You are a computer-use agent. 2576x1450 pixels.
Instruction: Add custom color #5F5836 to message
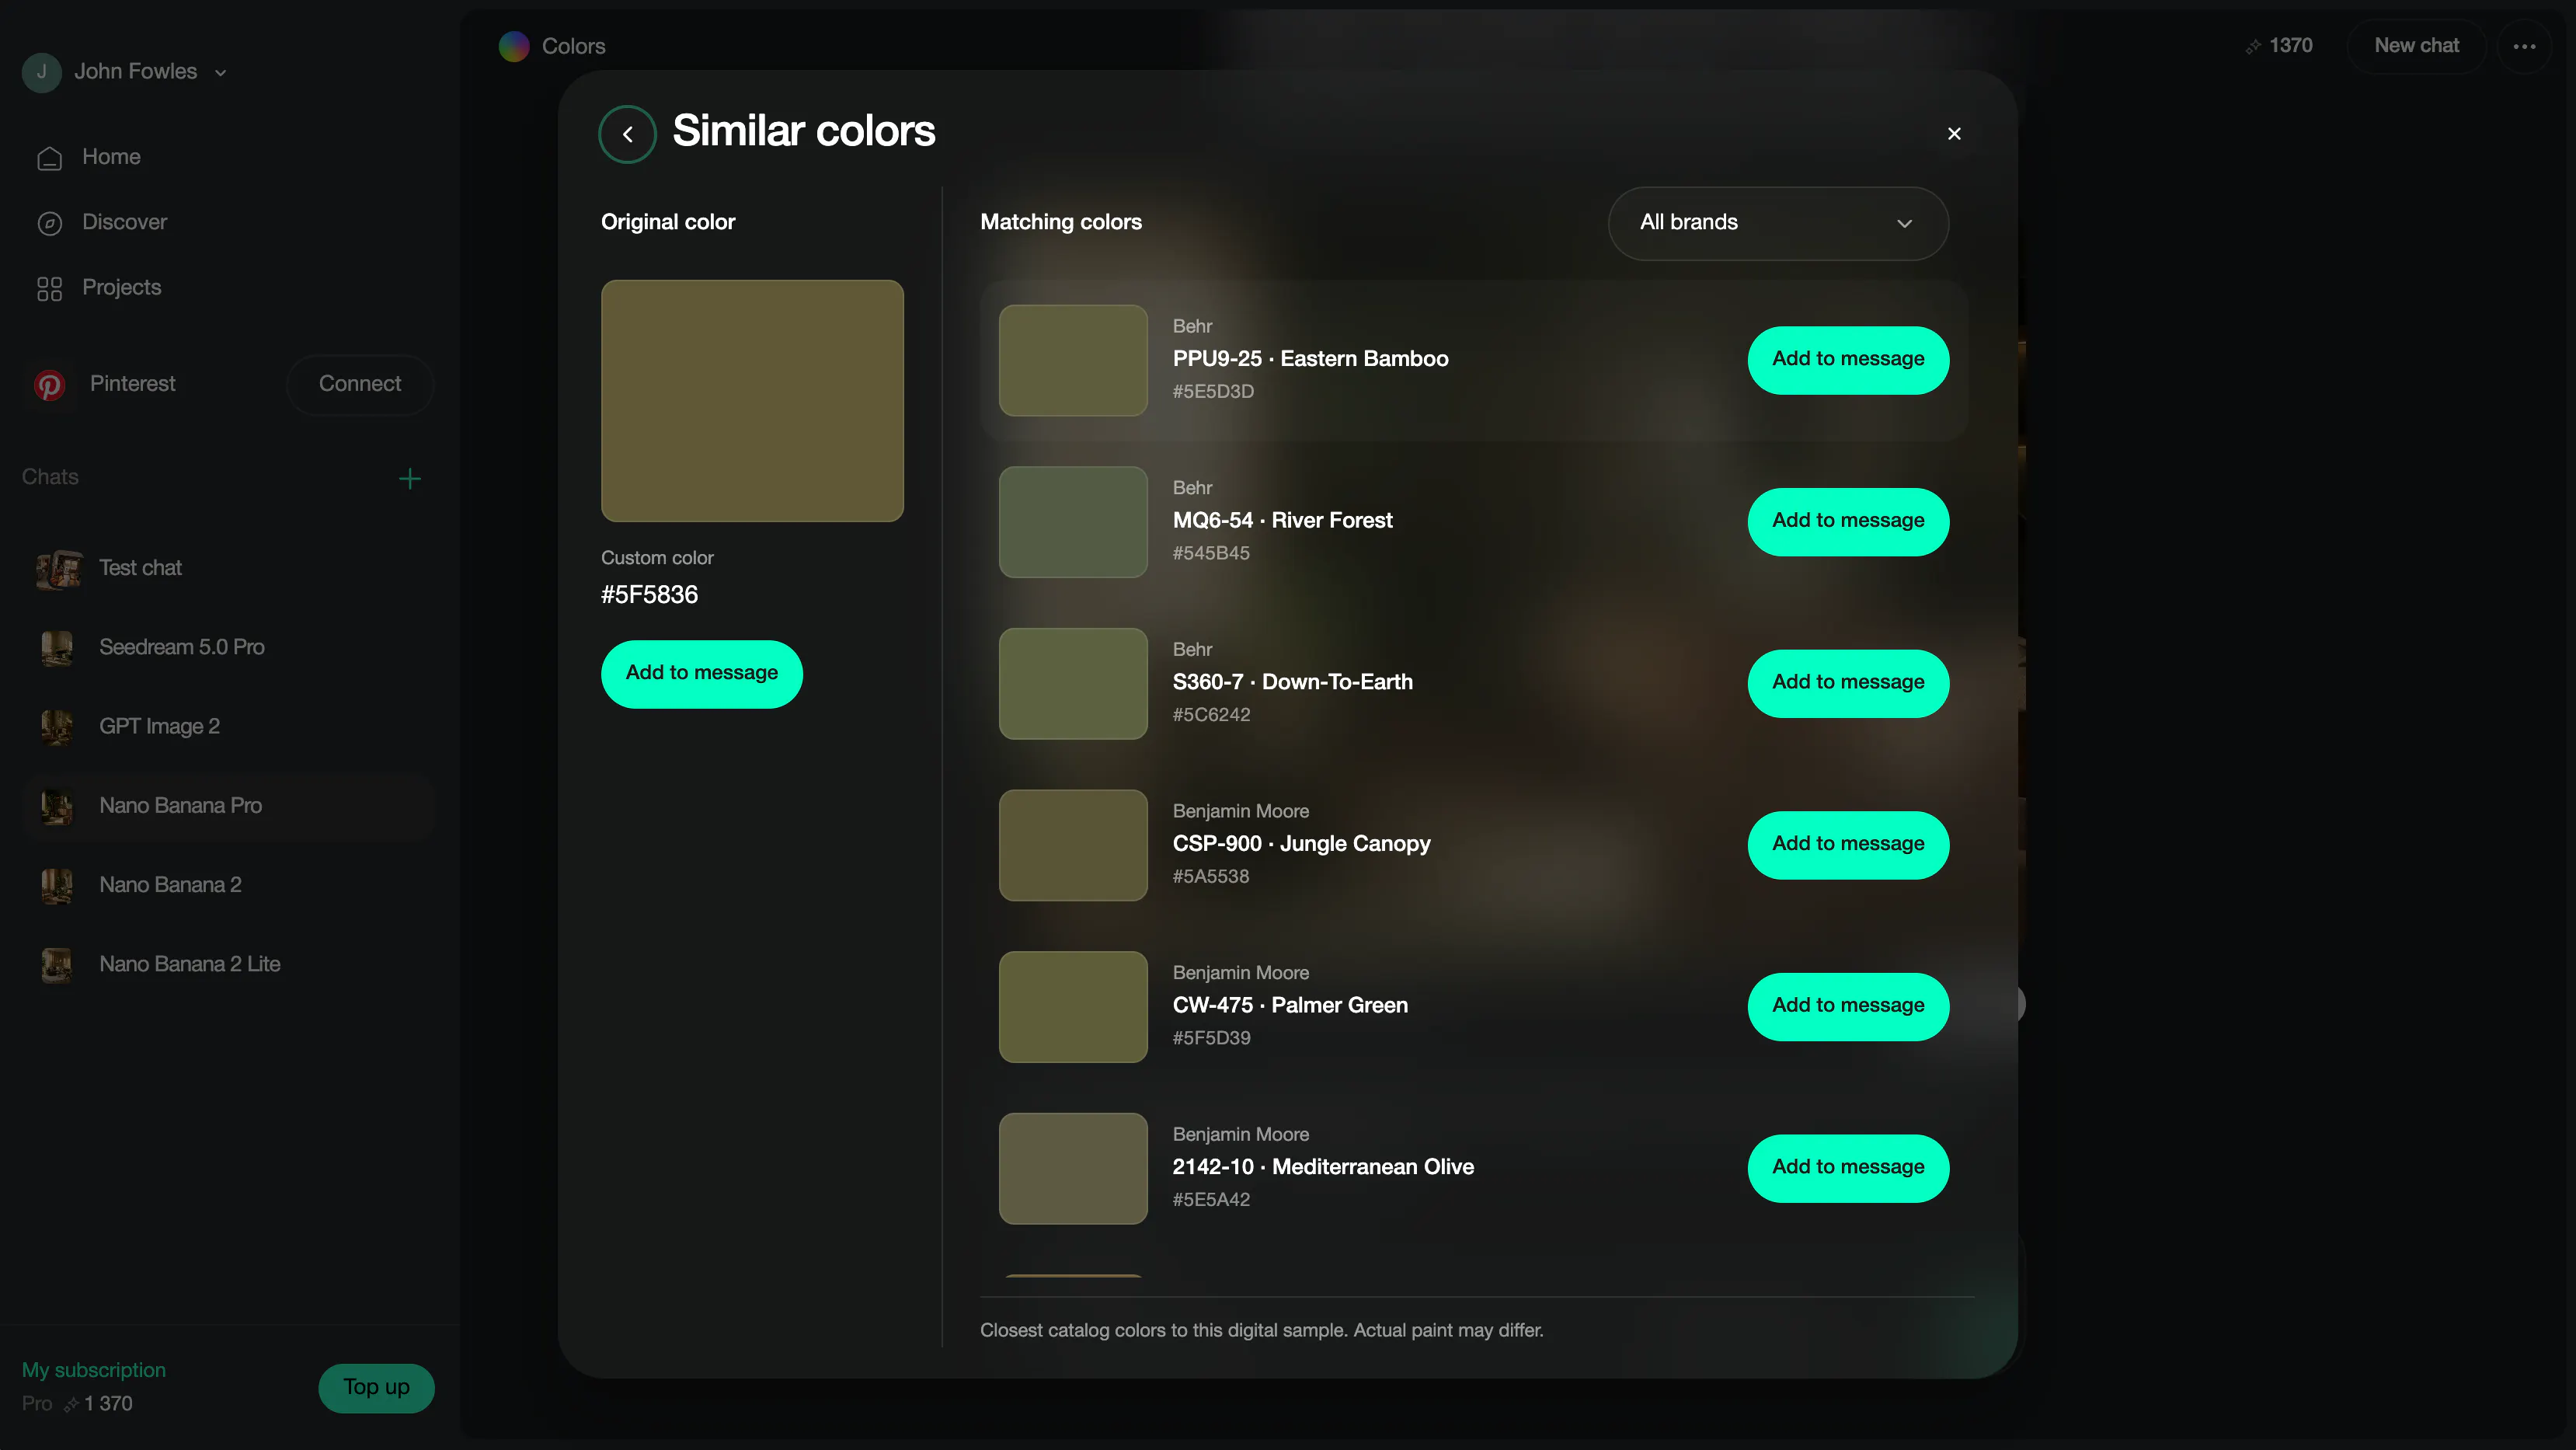point(701,674)
